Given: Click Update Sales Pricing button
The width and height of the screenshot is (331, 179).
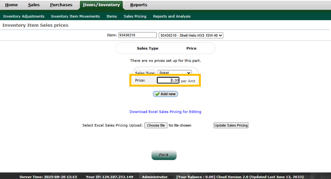Looking at the screenshot, I should tap(231, 125).
